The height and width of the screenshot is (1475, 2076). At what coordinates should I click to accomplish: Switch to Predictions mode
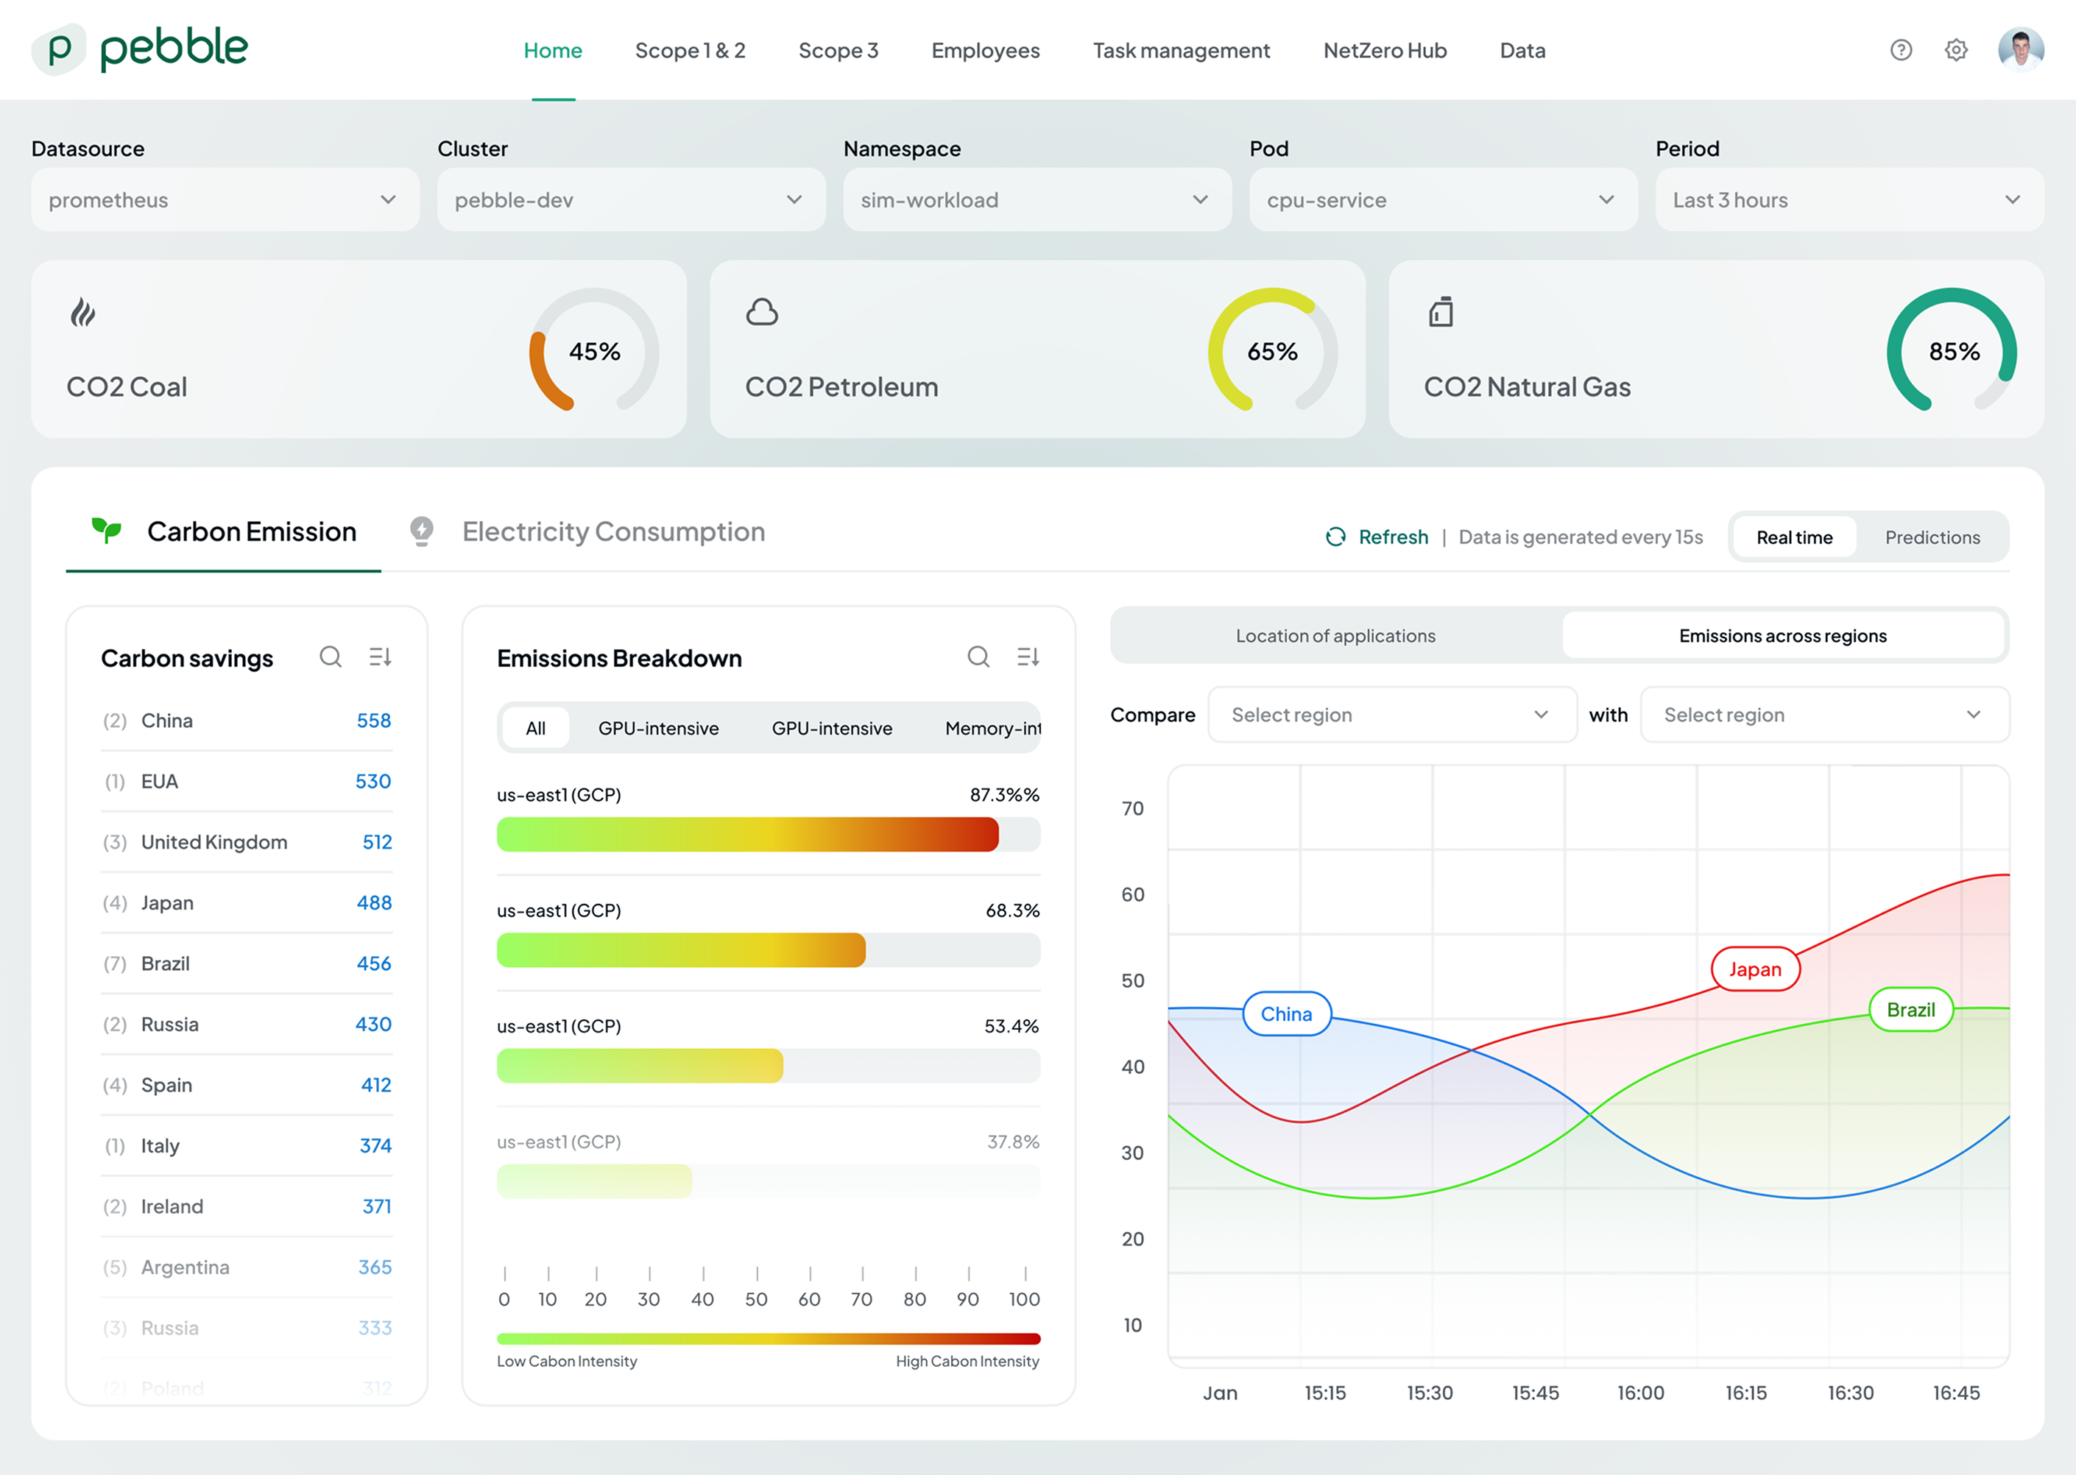coord(1932,537)
